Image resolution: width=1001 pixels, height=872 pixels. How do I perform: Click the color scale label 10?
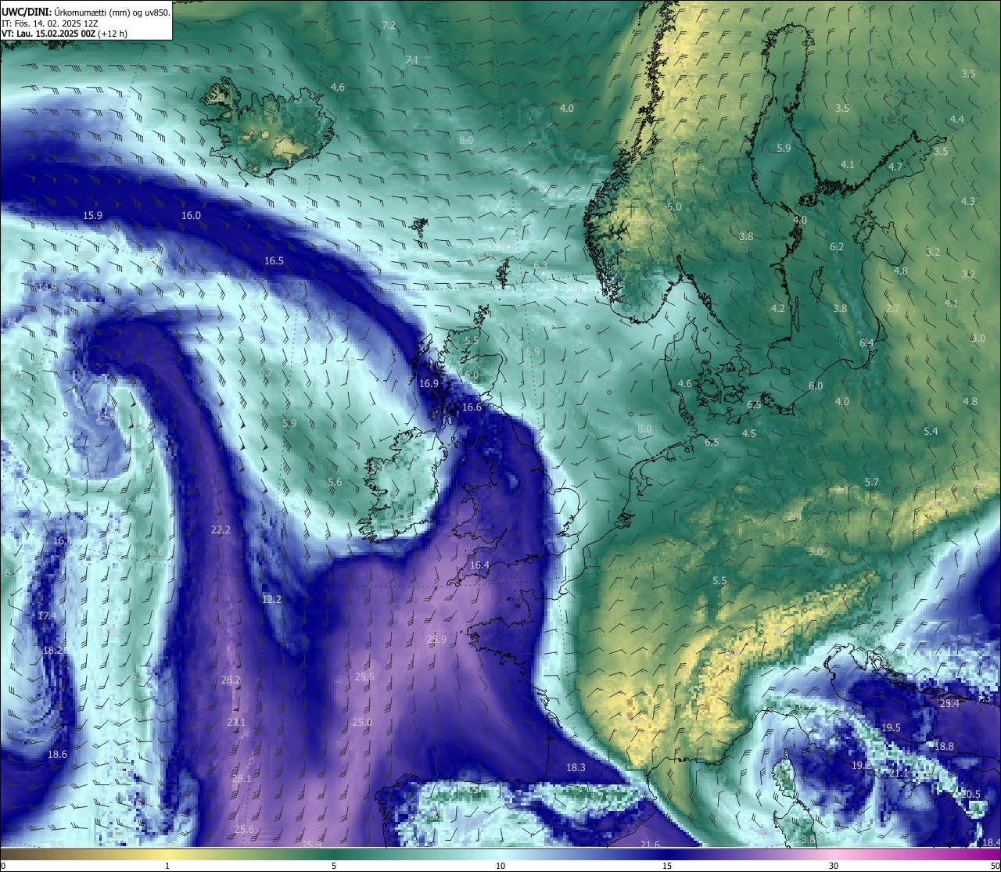tap(500, 866)
